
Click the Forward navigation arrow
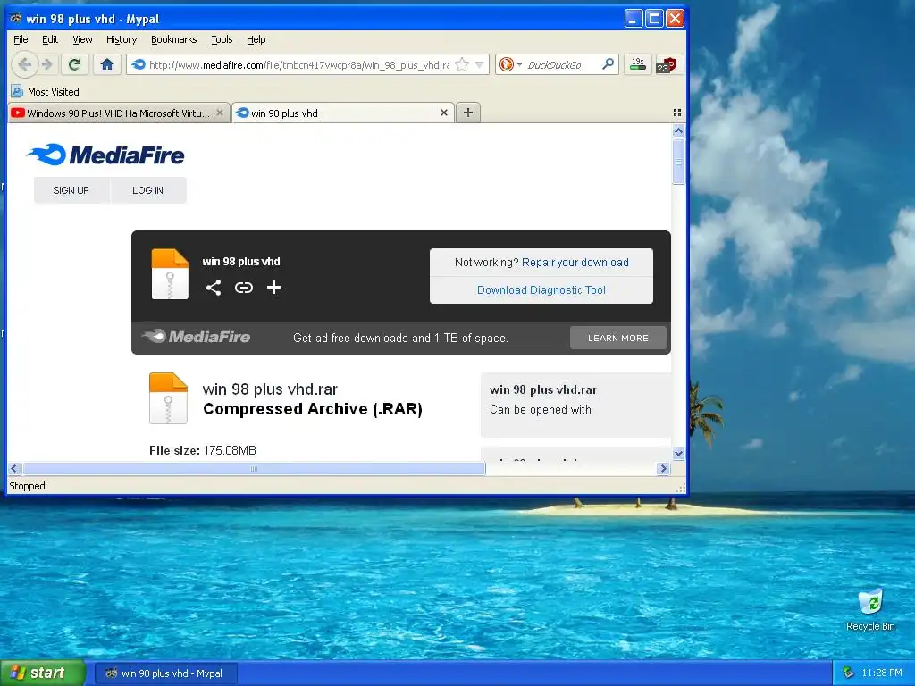point(48,64)
